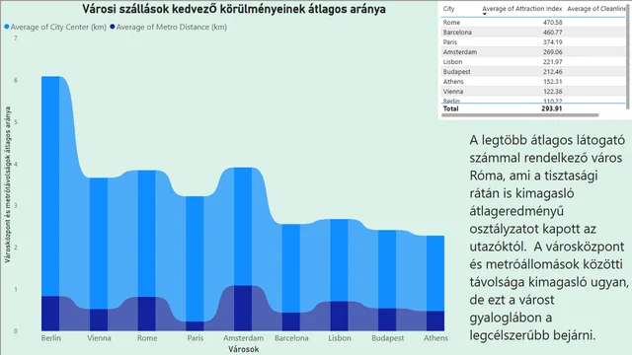This screenshot has height=355, width=632.
Task: Click the 374.19 value cell
Action: [x=552, y=42]
